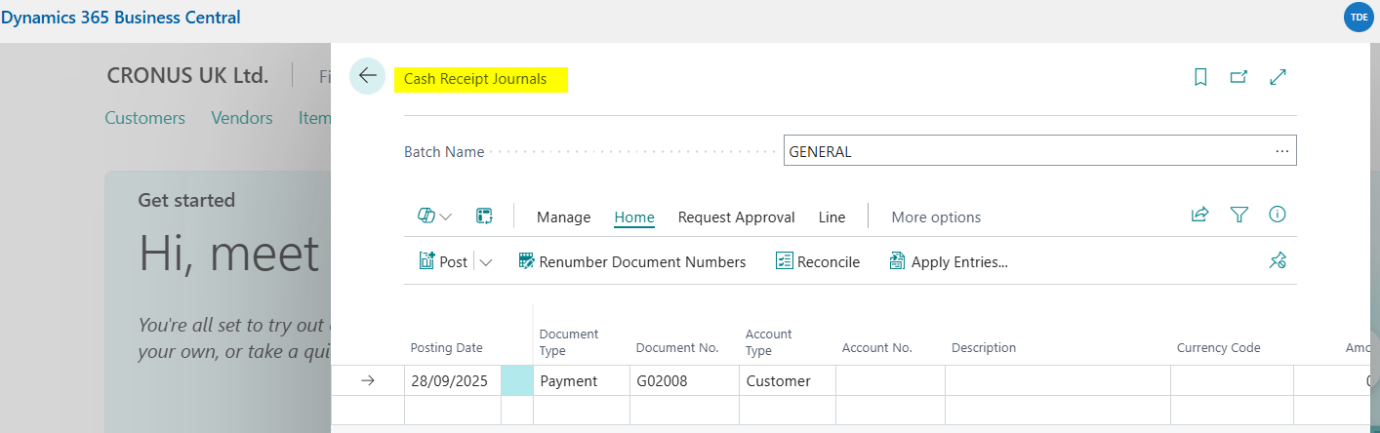Open the Copilot dropdown menu
The width and height of the screenshot is (1380, 433).
[x=434, y=216]
